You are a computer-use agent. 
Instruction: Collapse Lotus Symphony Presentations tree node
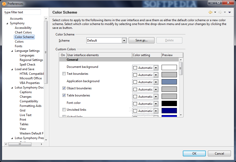pyautogui.click(x=12, y=138)
